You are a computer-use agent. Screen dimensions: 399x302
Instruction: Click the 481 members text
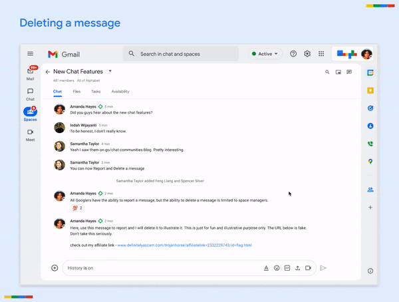pos(64,80)
